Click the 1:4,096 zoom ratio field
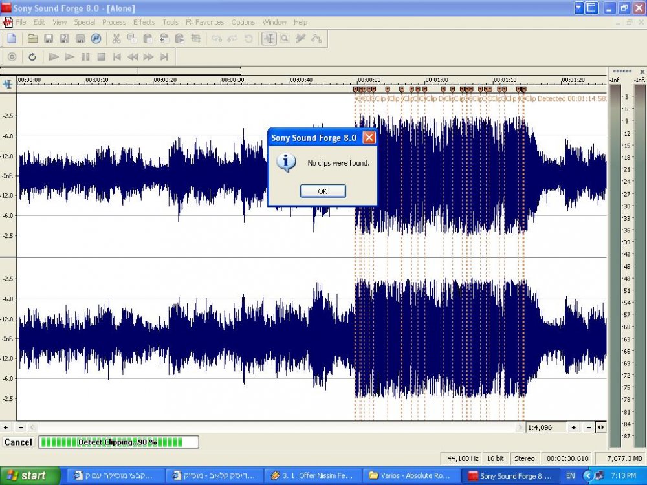The width and height of the screenshot is (647, 485). click(x=546, y=427)
